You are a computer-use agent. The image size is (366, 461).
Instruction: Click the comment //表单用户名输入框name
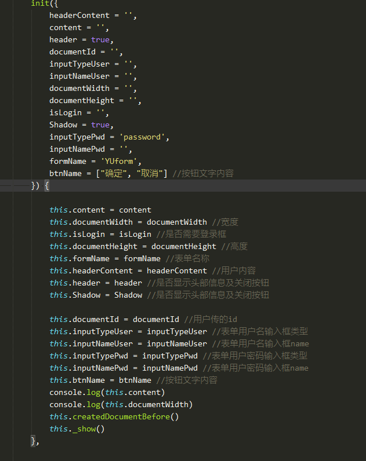click(x=260, y=343)
